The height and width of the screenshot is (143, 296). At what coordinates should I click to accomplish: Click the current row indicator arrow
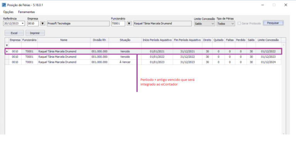pyautogui.click(x=7, y=51)
